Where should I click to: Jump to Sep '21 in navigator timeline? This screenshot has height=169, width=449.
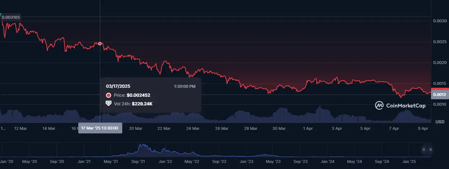138,162
